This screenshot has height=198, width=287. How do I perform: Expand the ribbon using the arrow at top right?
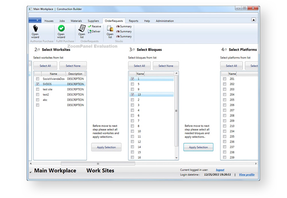[253, 20]
